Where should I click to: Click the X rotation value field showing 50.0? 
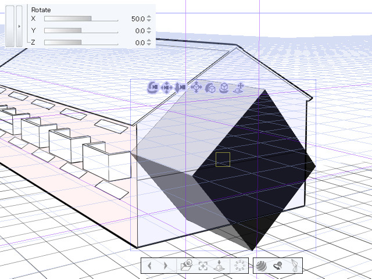138,19
